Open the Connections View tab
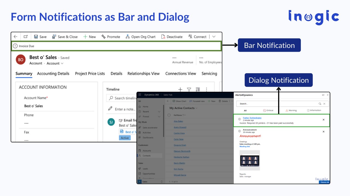 pos(181,73)
